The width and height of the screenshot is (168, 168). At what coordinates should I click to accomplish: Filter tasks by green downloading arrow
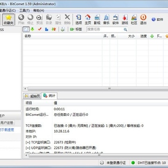coord(32,29)
